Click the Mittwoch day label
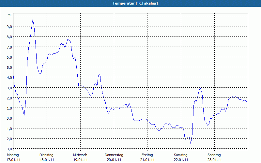 [80, 155]
